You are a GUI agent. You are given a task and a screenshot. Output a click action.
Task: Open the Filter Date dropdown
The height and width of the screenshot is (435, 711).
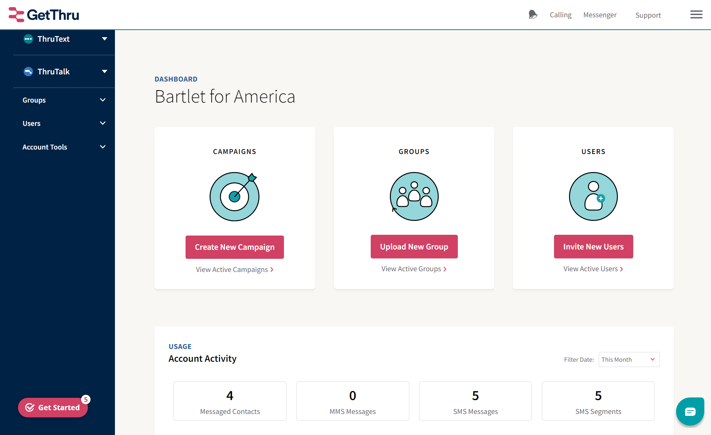[x=629, y=359]
